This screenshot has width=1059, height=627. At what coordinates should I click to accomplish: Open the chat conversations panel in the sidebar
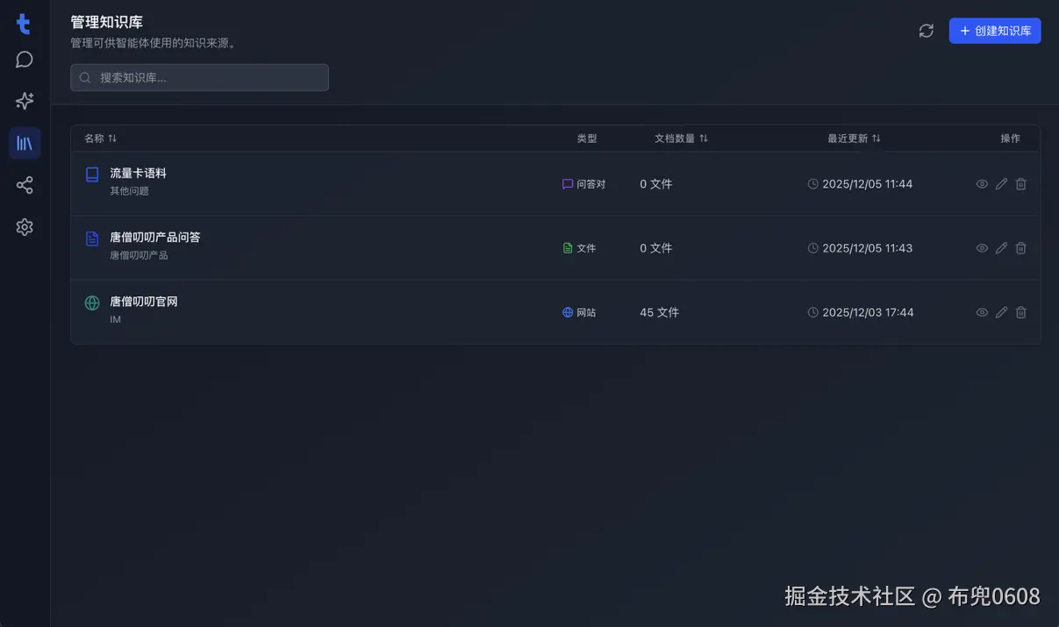[x=24, y=59]
